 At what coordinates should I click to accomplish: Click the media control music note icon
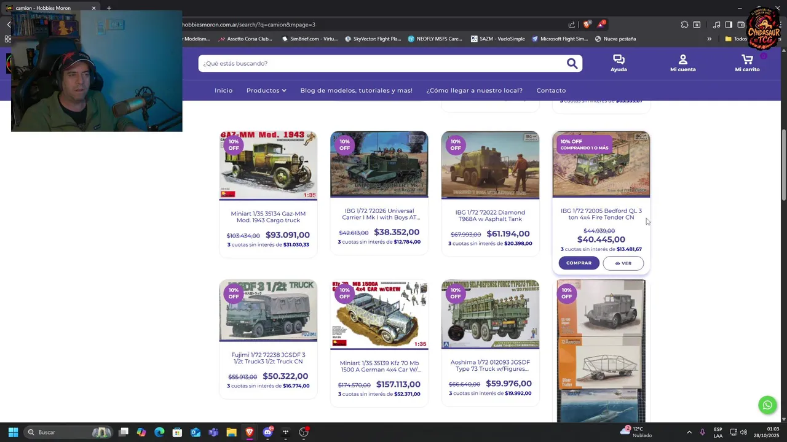(x=716, y=25)
